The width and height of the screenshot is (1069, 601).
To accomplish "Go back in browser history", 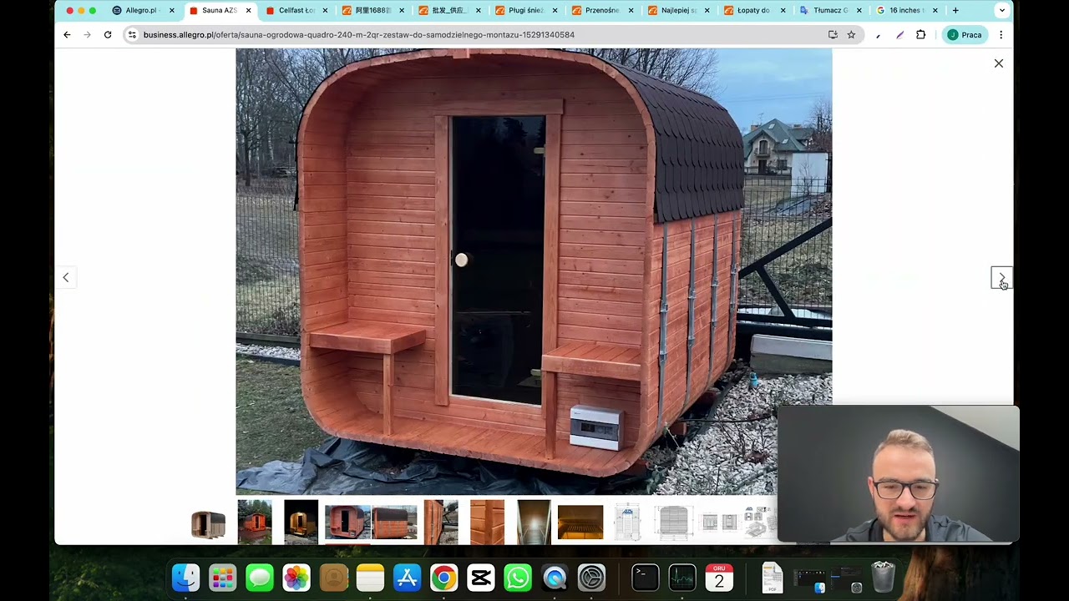I will click(x=67, y=35).
